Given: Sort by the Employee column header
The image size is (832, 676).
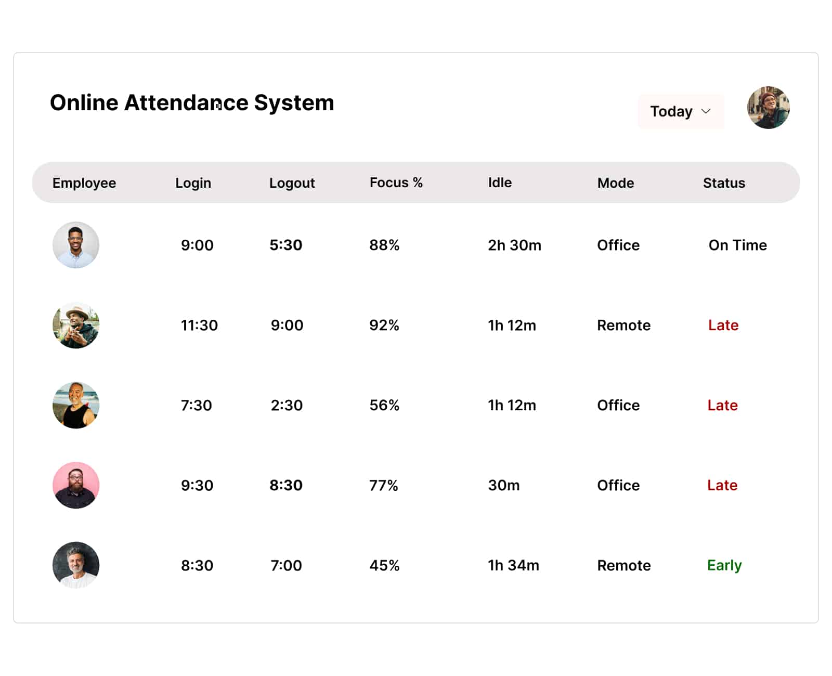Looking at the screenshot, I should click(84, 183).
